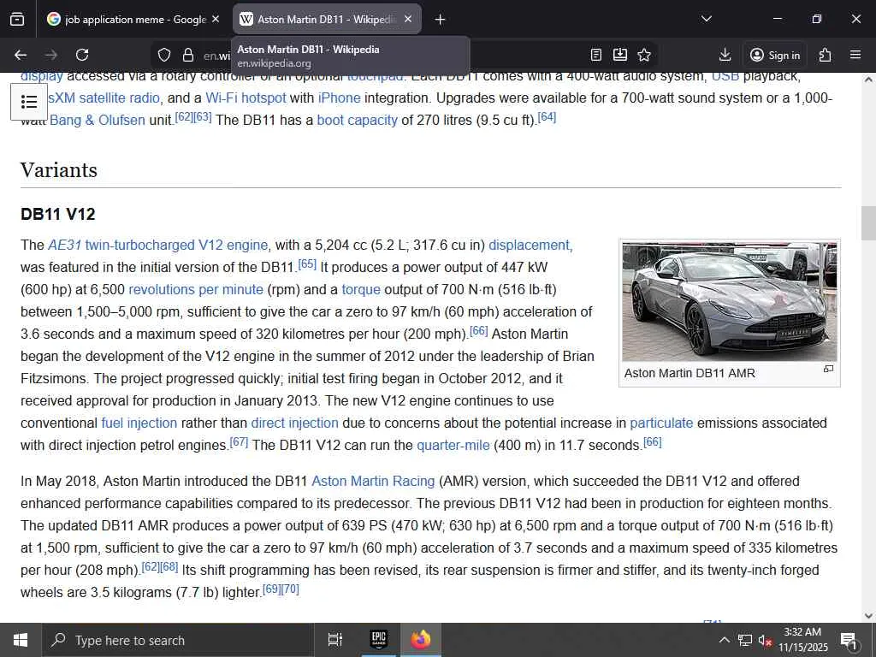Go back to the previous page

[x=21, y=55]
